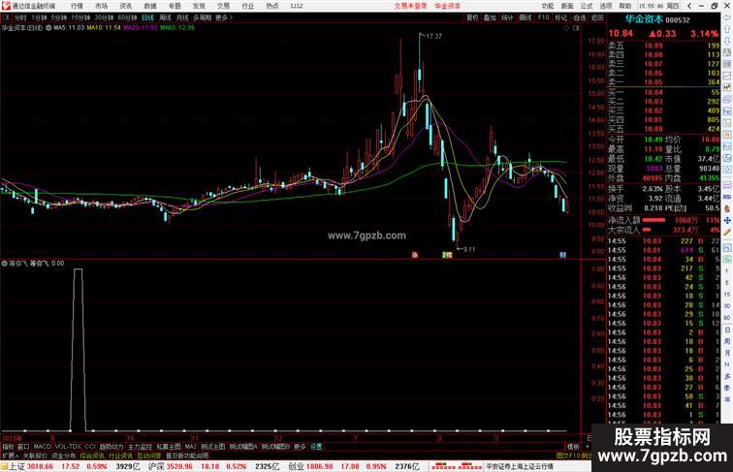
Task: Open the 互动问答 tab
Action: click(x=149, y=456)
